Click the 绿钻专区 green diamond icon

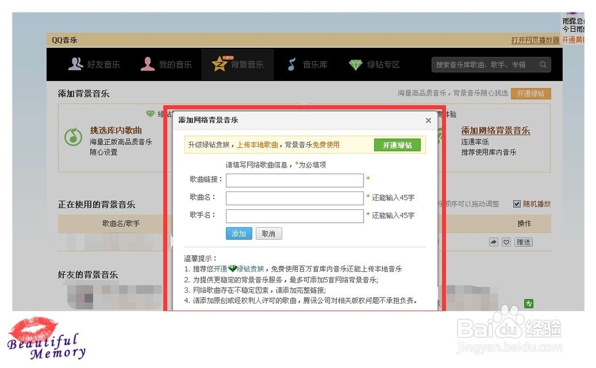pos(355,64)
